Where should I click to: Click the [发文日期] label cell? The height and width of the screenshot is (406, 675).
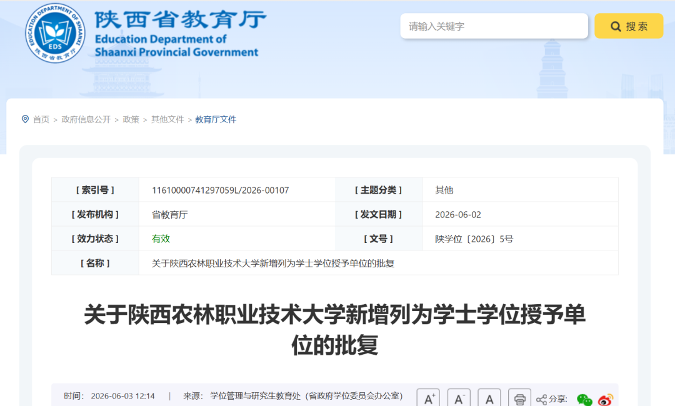(x=378, y=215)
